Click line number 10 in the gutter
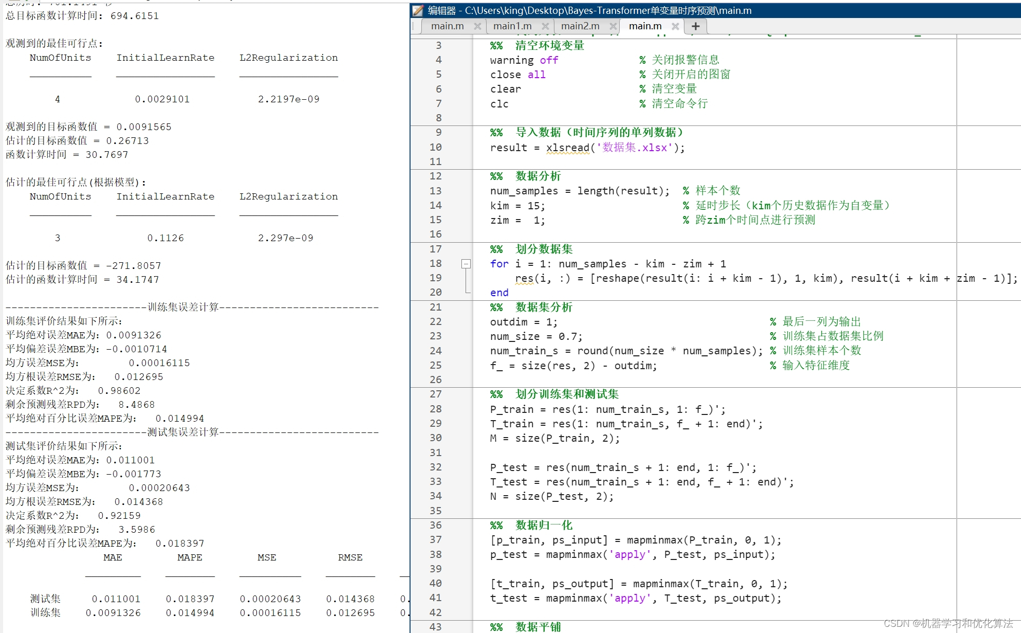Image resolution: width=1021 pixels, height=633 pixels. [435, 148]
